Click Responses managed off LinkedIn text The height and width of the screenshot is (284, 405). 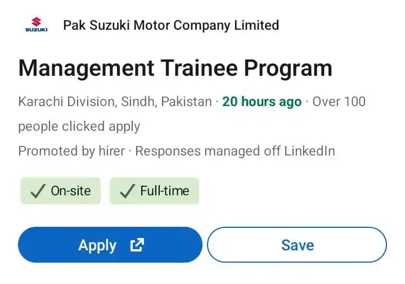(x=235, y=151)
